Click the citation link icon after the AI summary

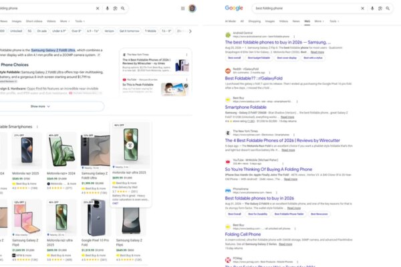coord(99,55)
